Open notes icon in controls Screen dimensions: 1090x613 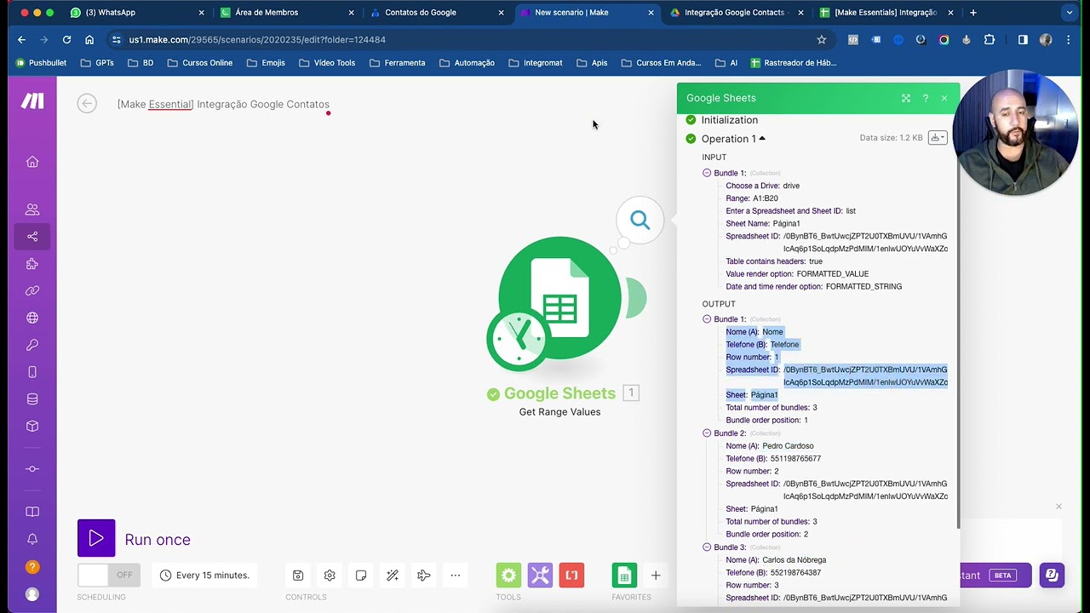(361, 576)
